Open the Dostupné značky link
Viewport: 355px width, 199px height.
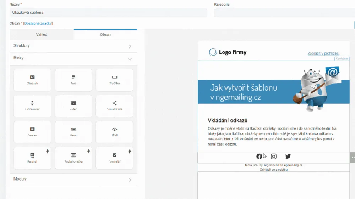point(38,23)
